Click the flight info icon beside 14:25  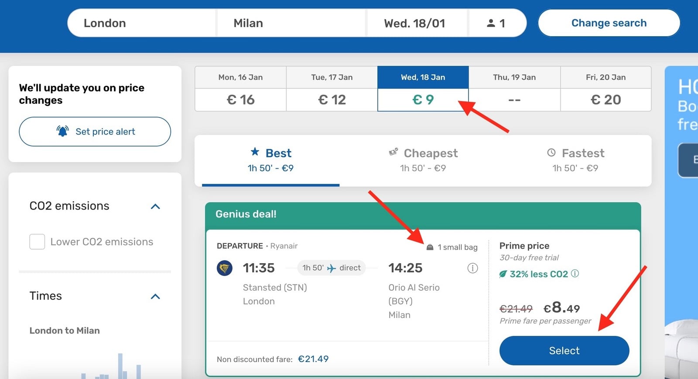[472, 268]
